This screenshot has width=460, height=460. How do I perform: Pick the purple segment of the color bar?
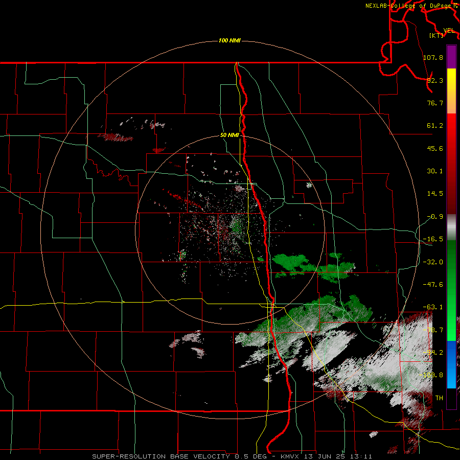(451, 57)
